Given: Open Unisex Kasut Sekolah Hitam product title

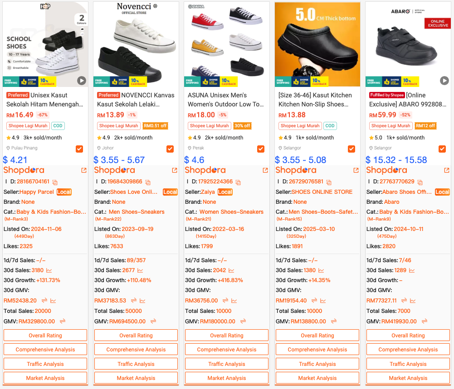Looking at the screenshot, I should pyautogui.click(x=45, y=100).
